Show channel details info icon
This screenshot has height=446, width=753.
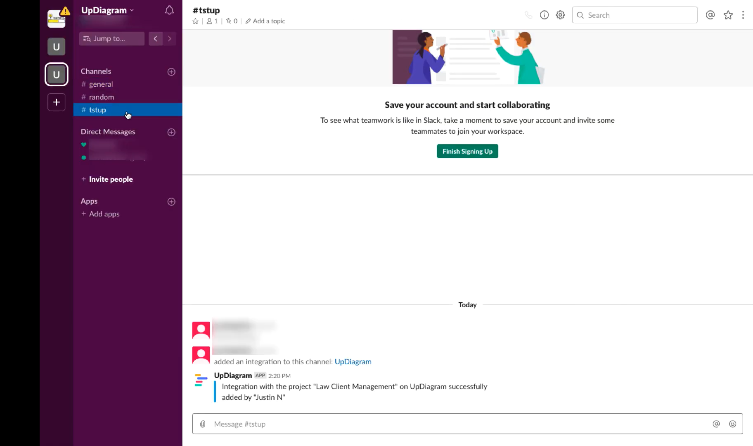[x=545, y=15]
